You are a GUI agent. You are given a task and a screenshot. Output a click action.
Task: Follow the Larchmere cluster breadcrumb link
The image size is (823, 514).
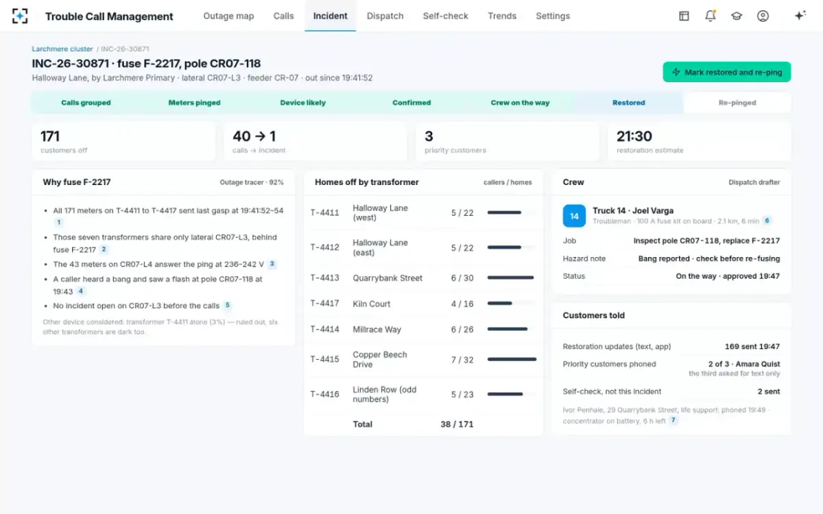(62, 49)
